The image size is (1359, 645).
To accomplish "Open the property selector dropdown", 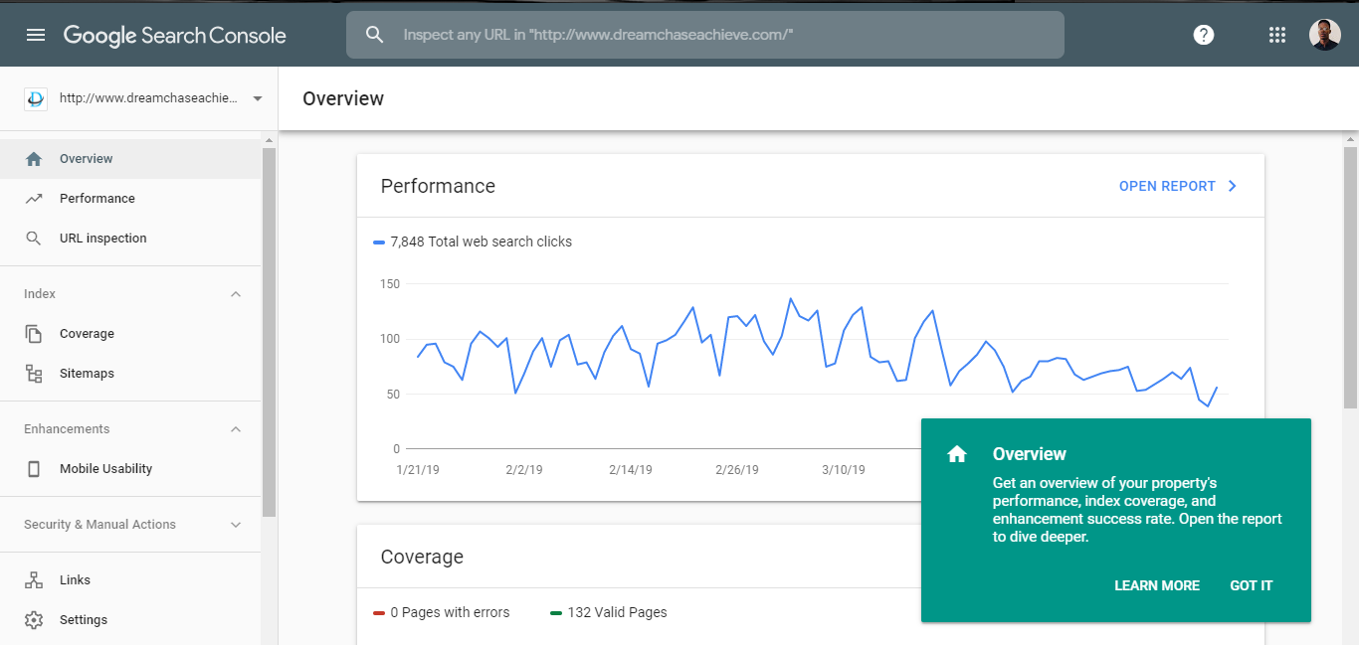I will click(x=258, y=98).
